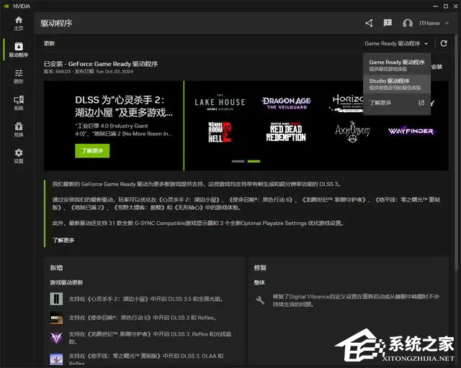Click the share icon in header

click(x=370, y=23)
